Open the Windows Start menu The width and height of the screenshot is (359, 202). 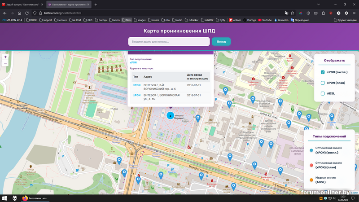pos(5,198)
